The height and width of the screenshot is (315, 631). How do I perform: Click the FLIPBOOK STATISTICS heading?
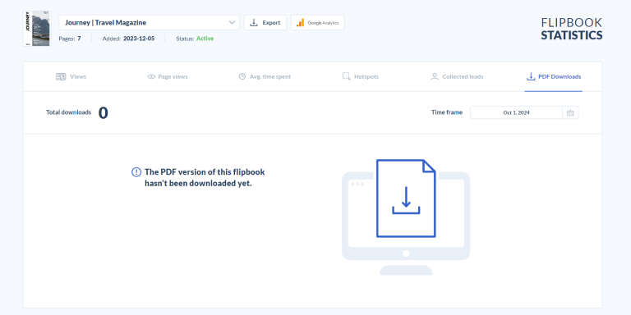(x=572, y=29)
